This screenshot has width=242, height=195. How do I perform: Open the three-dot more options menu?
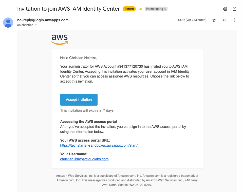(234, 20)
